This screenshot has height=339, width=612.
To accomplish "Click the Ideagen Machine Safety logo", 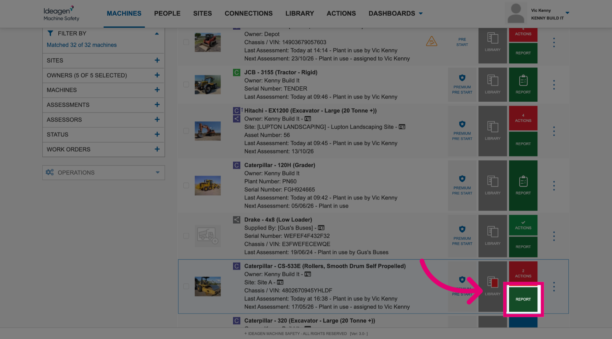I will [x=61, y=13].
